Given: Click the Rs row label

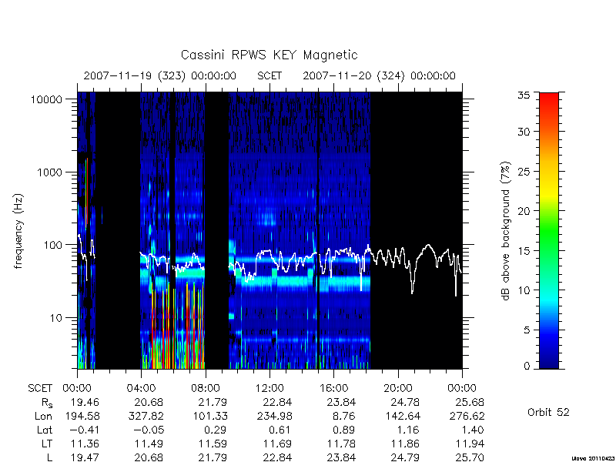Looking at the screenshot, I should point(47,403).
